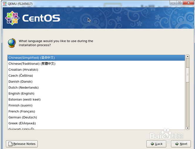The height and width of the screenshot is (149, 195).
Task: Select Chinese(Simplified) language row
Action: coord(96,58)
